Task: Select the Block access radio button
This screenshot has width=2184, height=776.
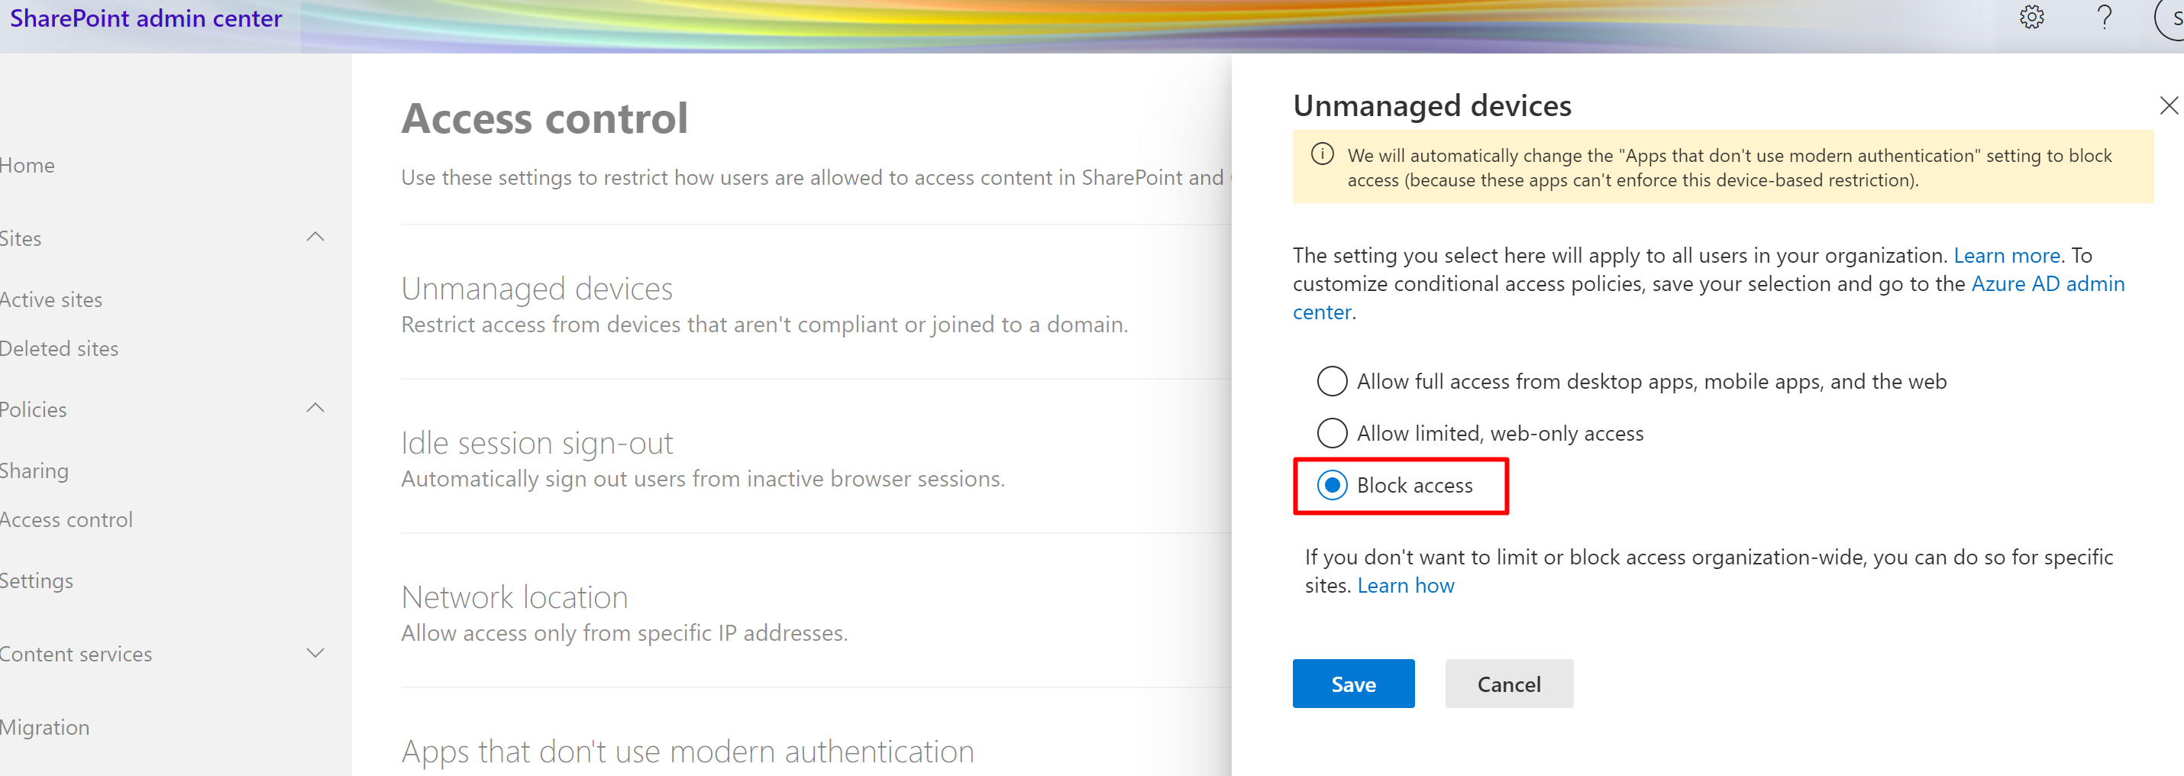Action: coord(1332,486)
